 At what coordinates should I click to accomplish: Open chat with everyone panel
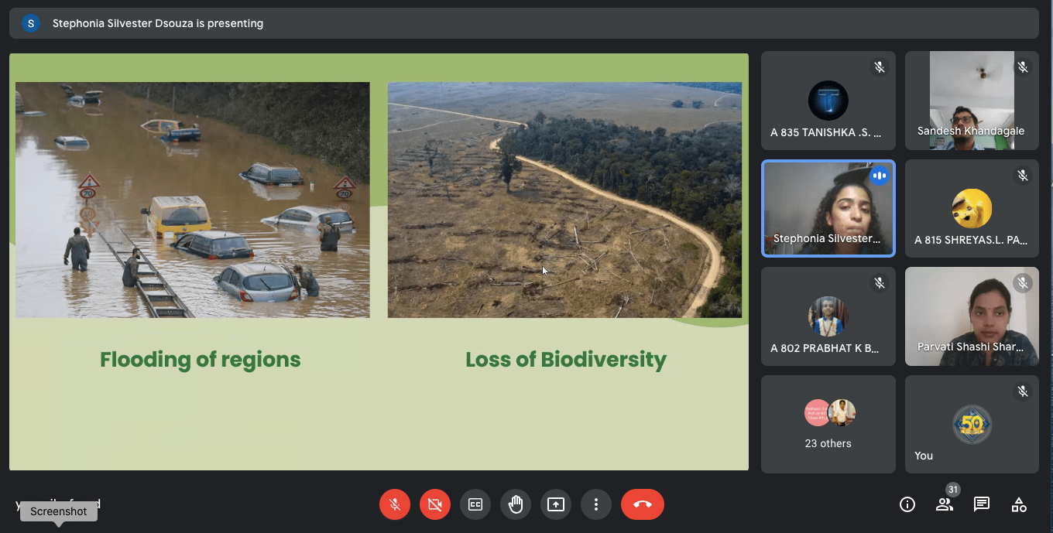pyautogui.click(x=982, y=504)
